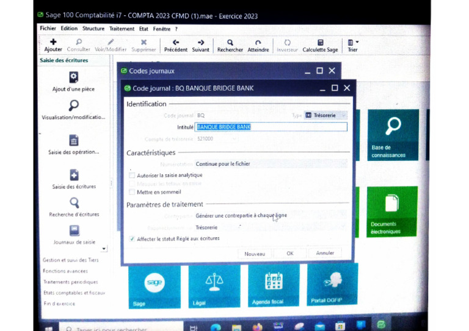Open the Etat menu
Screen dimensions: 469x331
[144, 29]
